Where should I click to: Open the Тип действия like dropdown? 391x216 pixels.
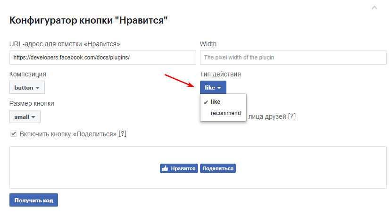coord(213,87)
